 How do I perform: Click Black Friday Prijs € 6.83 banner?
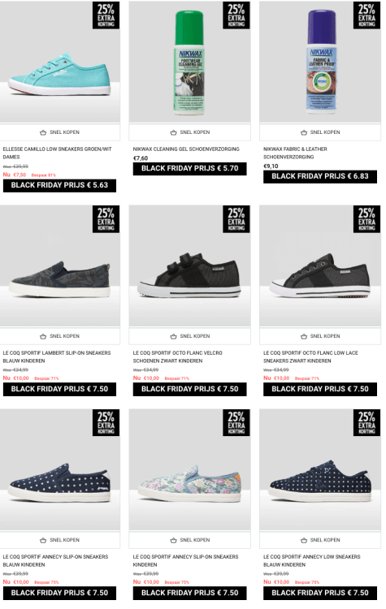[x=320, y=176]
